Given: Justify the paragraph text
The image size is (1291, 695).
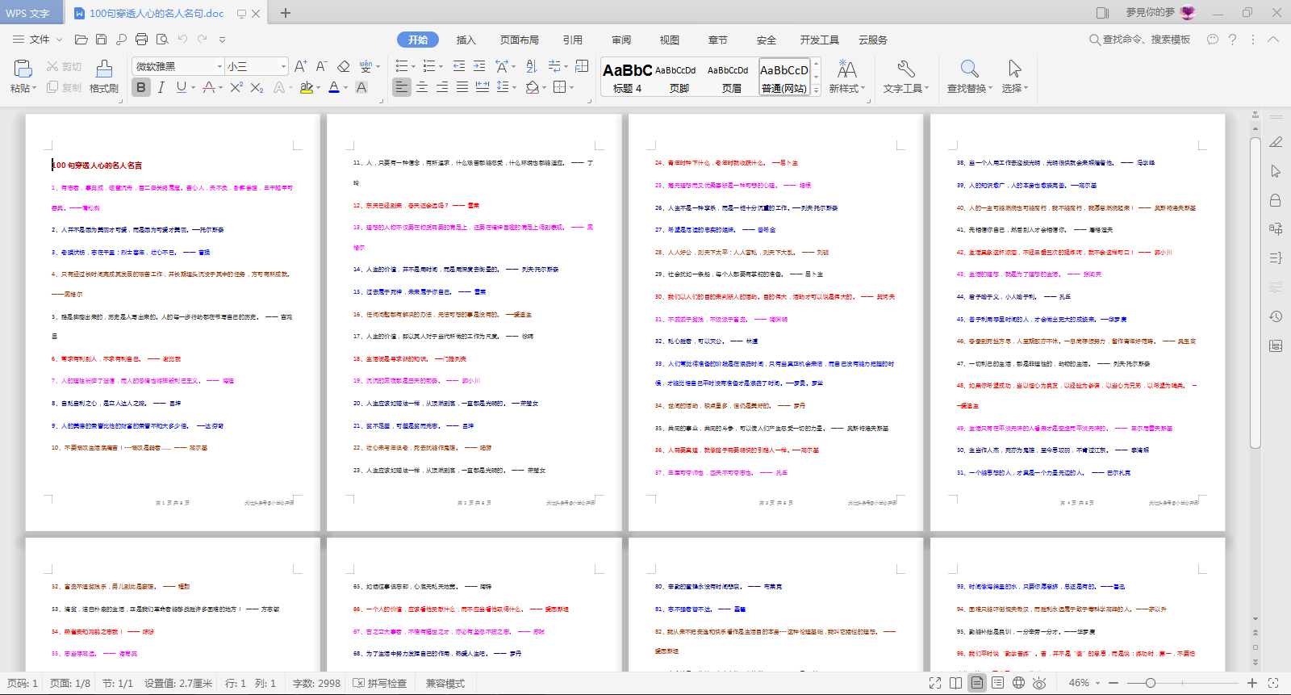Looking at the screenshot, I should [462, 87].
